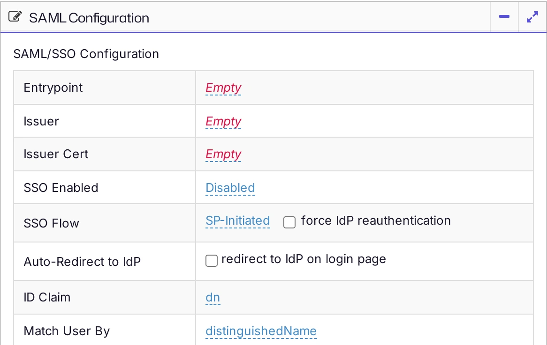Viewport: 547px width, 345px height.
Task: Click the Entrypoint row label
Action: click(x=53, y=88)
